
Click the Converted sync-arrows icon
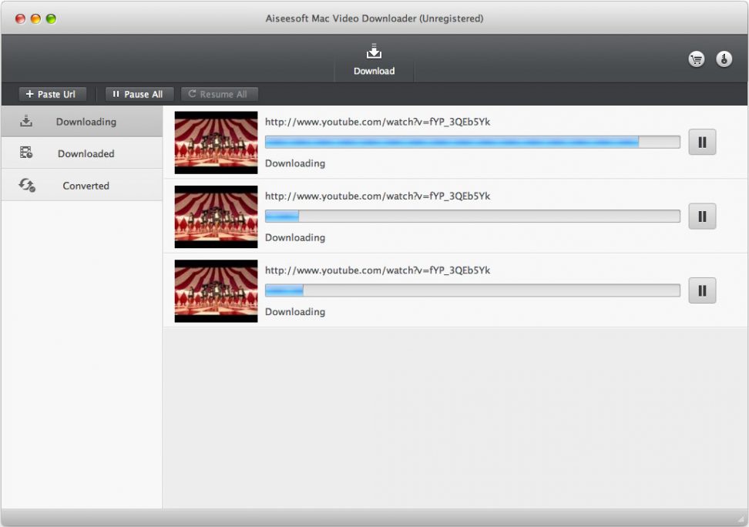25,185
